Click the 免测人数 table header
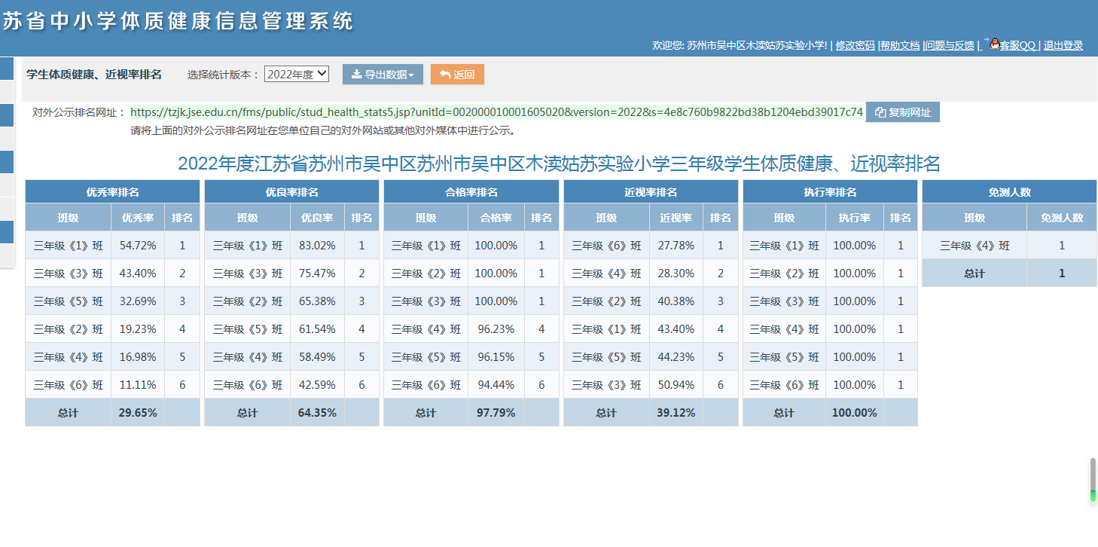This screenshot has width=1098, height=547. click(x=1009, y=192)
